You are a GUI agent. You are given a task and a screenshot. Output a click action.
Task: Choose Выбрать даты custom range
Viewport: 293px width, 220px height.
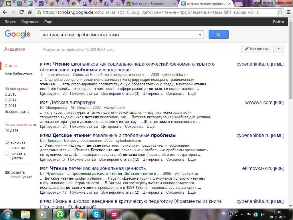point(17,112)
